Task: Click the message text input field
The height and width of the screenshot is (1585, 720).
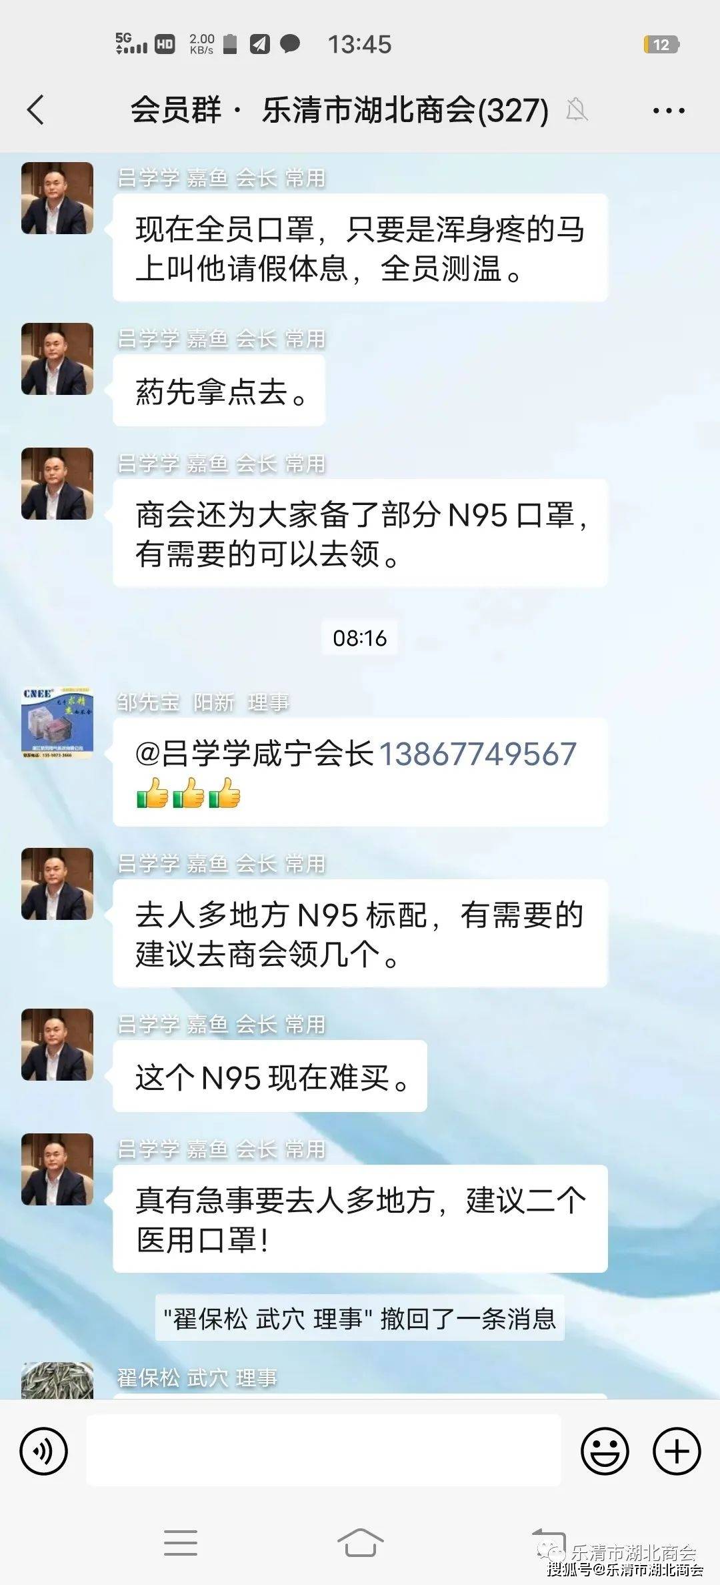Action: click(323, 1452)
